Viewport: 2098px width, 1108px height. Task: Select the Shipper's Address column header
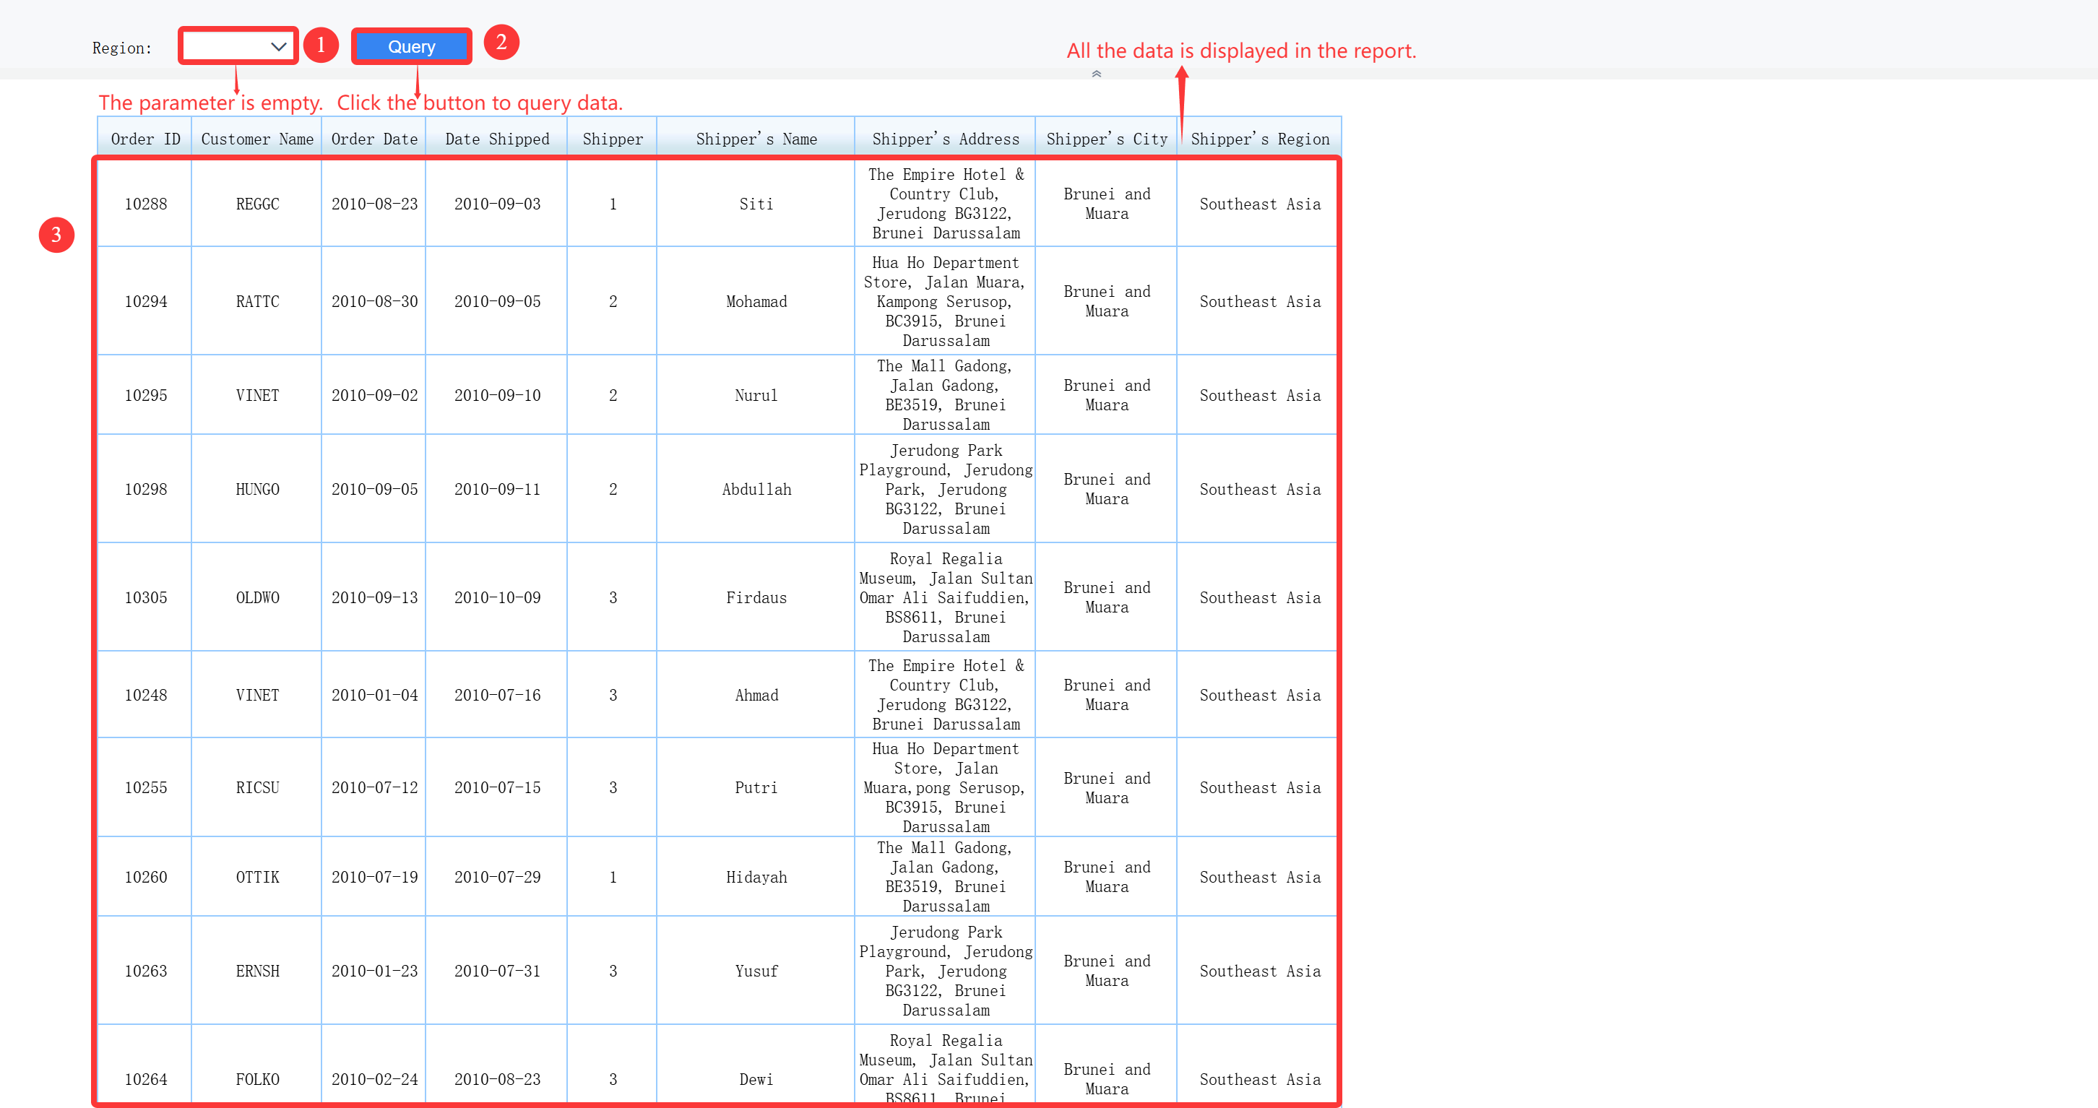(x=945, y=139)
